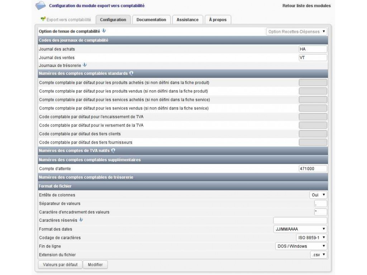Click the Numéros des comptes comptables de trésorerie header
The image size is (367, 275).
click(x=183, y=177)
